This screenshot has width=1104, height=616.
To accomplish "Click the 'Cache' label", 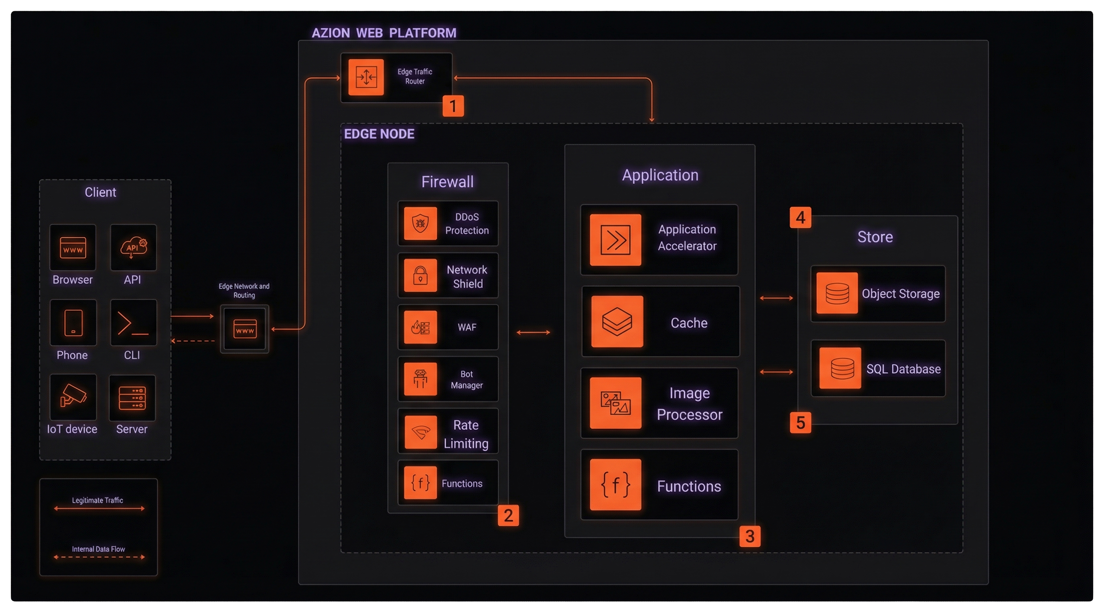I will click(x=689, y=322).
